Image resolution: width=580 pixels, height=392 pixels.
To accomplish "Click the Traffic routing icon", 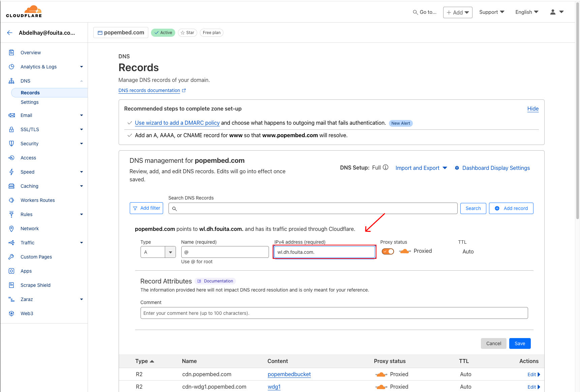I will point(11,243).
